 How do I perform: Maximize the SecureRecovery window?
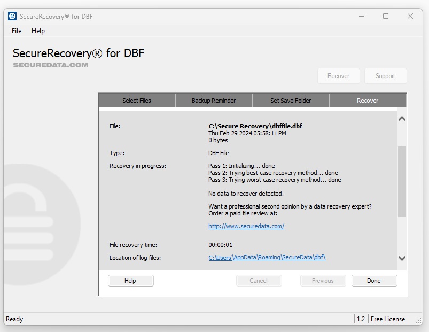pos(386,16)
